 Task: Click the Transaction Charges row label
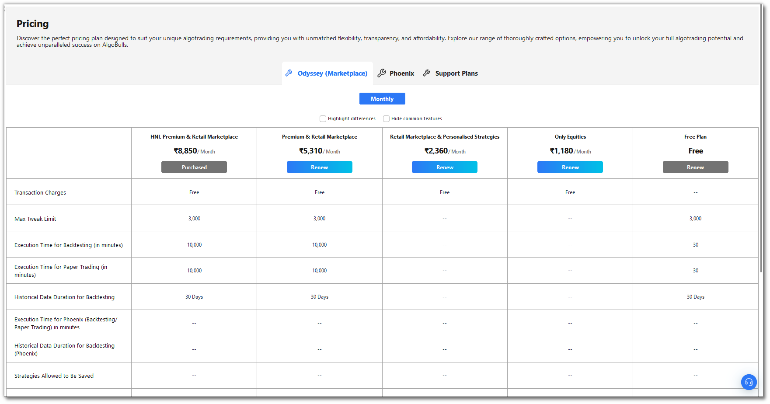[40, 193]
